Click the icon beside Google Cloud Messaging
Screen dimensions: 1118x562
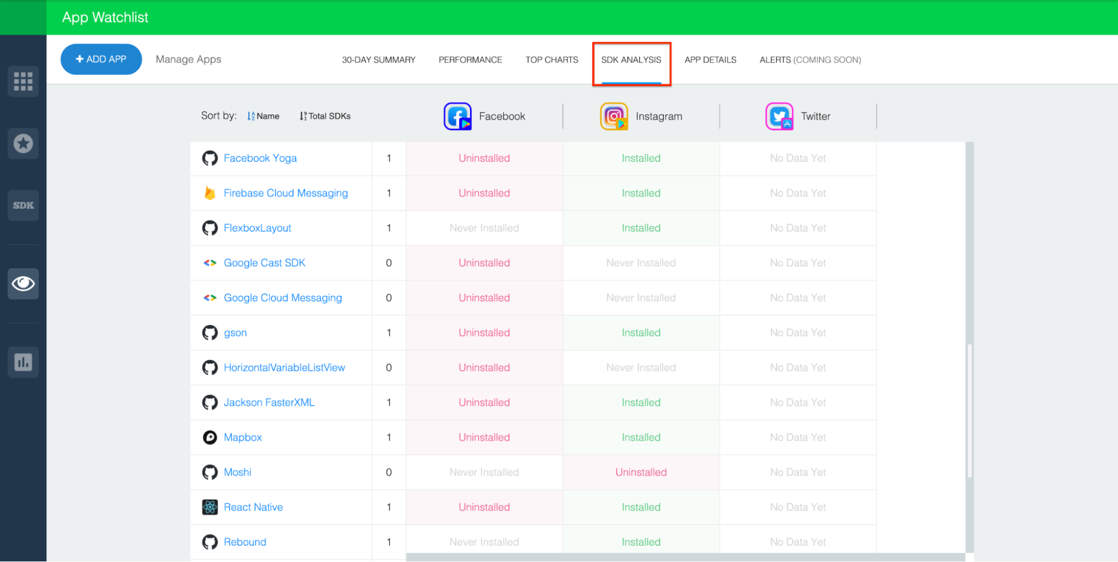[x=210, y=298]
